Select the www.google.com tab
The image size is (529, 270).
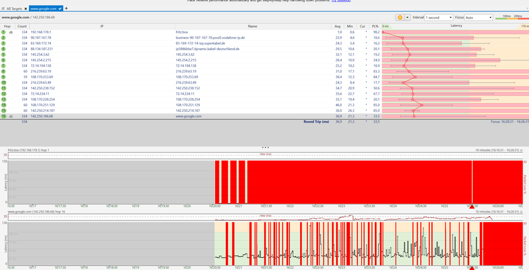point(43,9)
